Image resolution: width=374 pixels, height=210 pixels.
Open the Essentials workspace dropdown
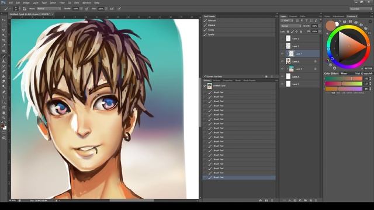click(x=361, y=9)
